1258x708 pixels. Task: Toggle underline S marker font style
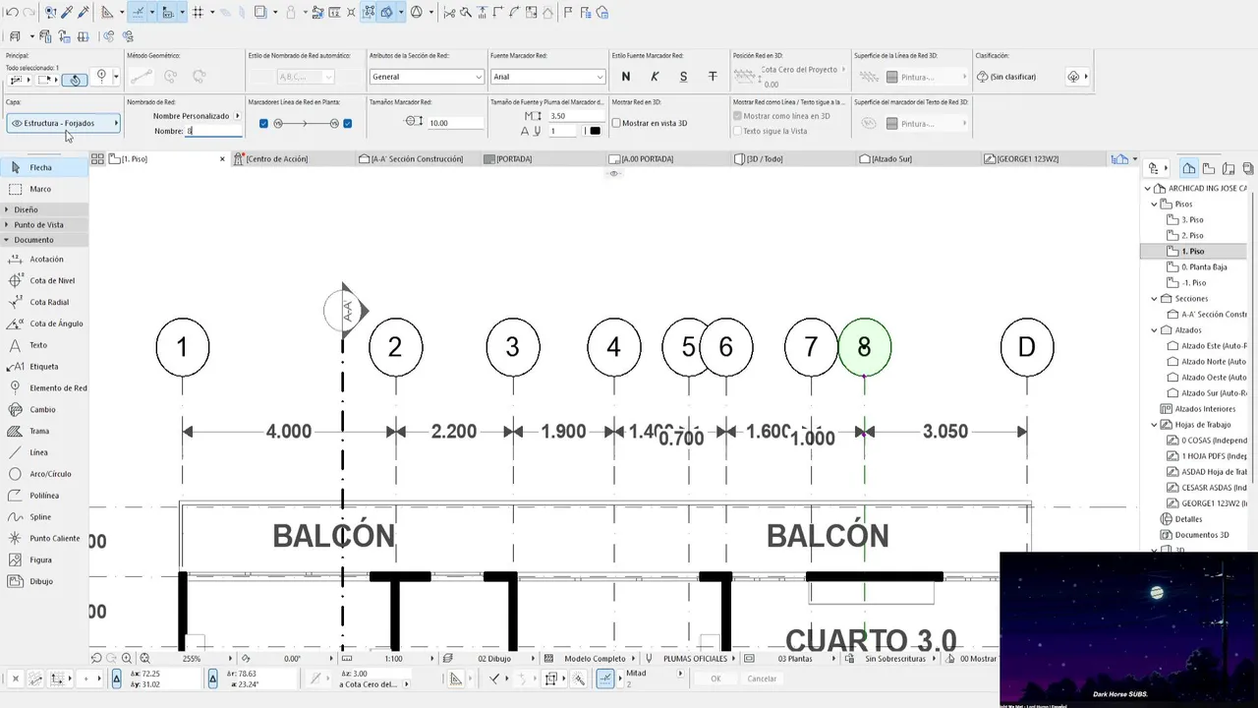(684, 77)
